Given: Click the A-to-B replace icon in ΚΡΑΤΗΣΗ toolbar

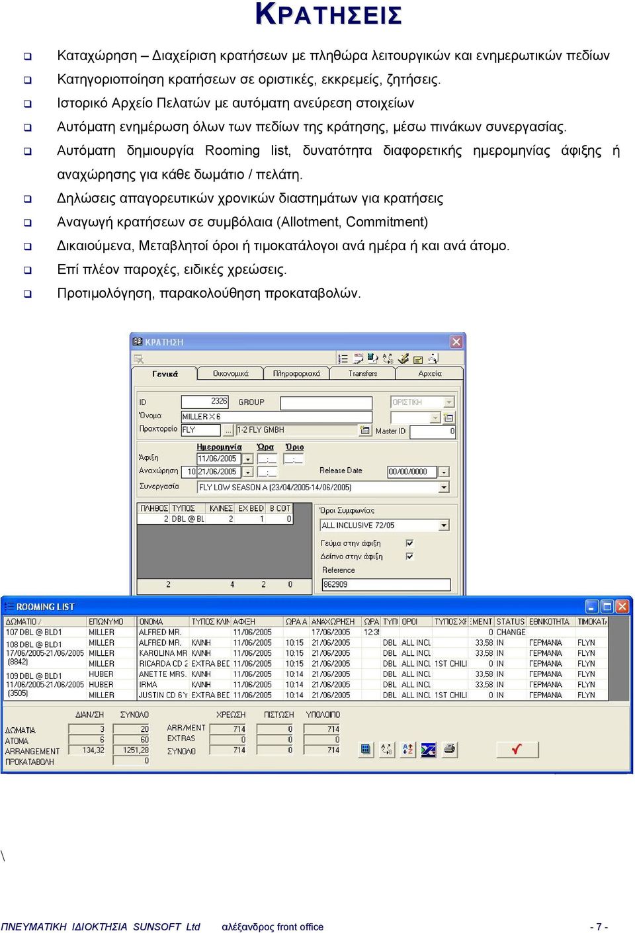Looking at the screenshot, I should 388,359.
